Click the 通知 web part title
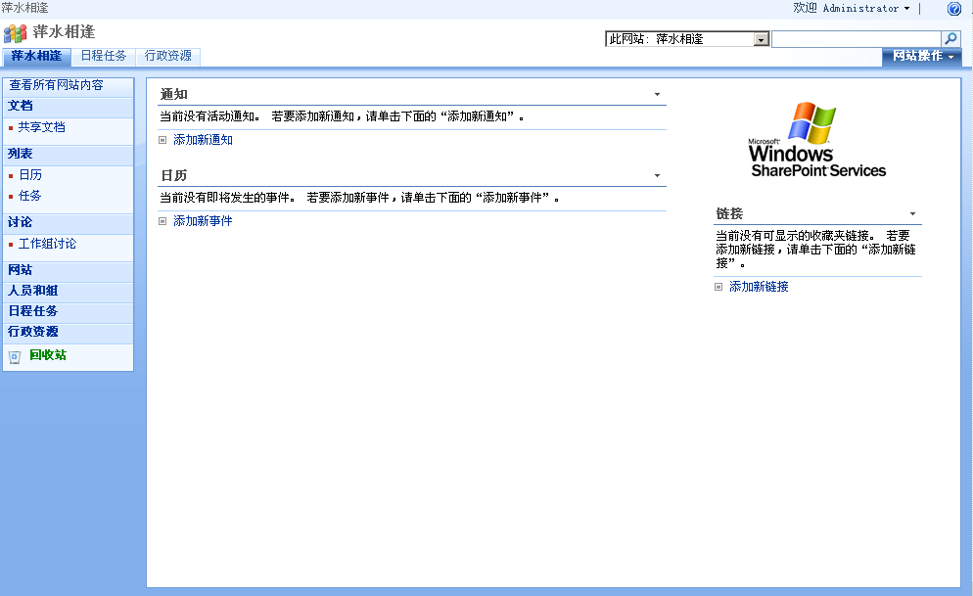This screenshot has height=596, width=973. point(174,94)
